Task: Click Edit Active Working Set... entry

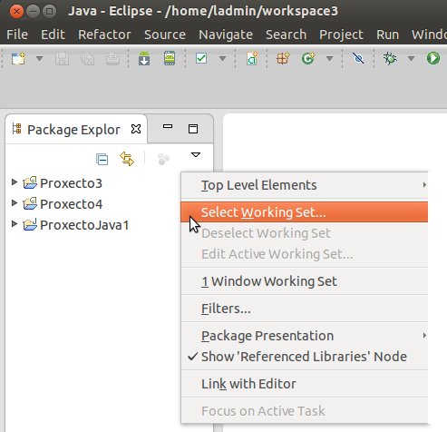Action: (305, 254)
